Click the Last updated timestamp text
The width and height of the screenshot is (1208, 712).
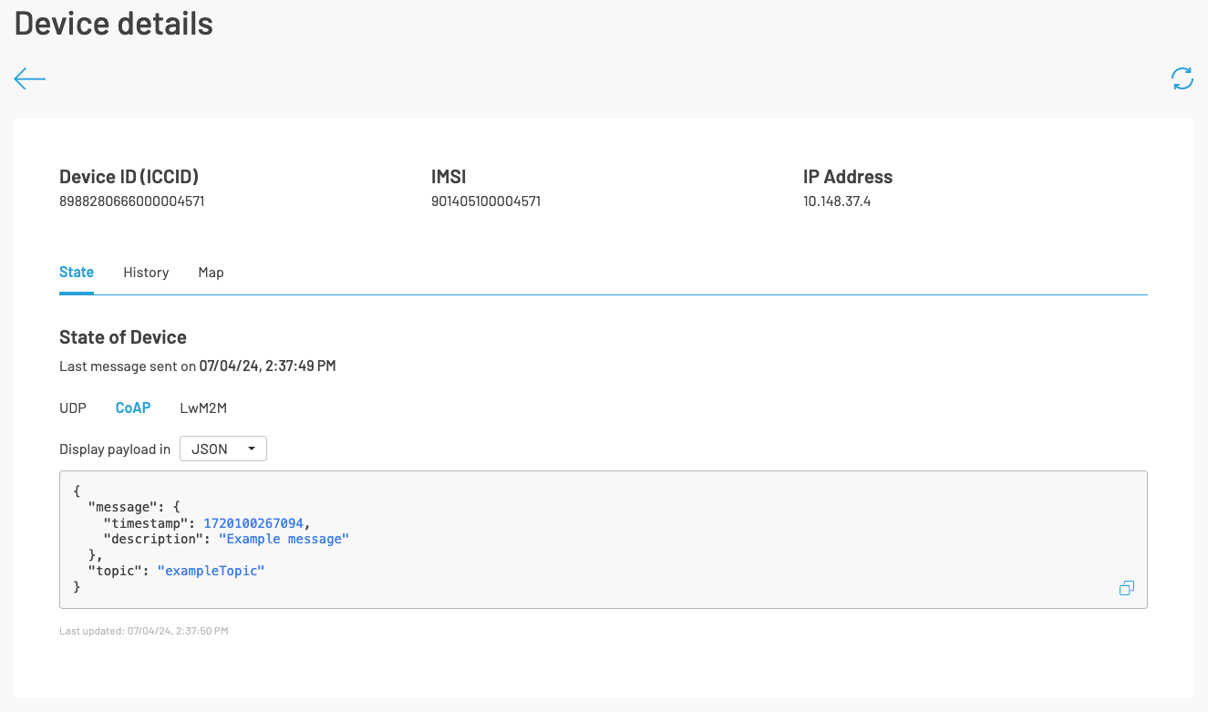[x=143, y=631]
